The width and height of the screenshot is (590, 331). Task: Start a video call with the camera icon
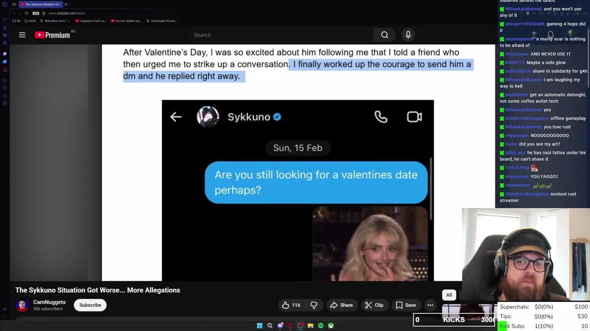coord(414,117)
